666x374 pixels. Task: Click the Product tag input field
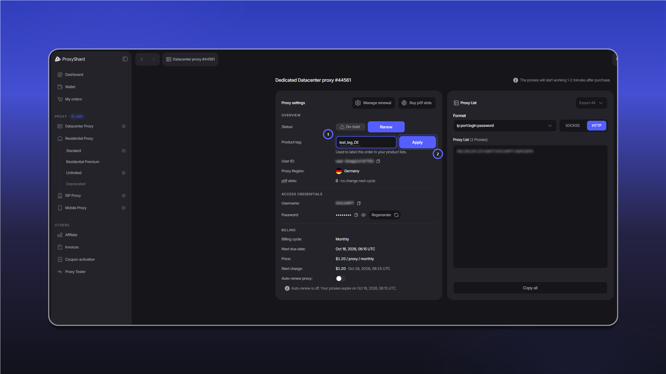[366, 142]
